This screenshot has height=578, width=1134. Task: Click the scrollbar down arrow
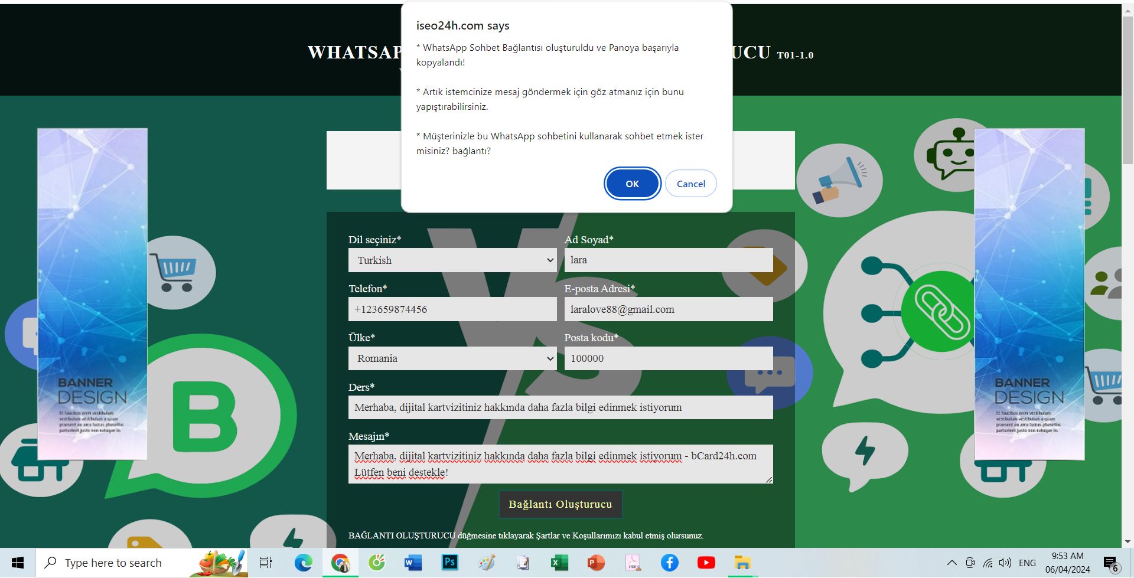click(x=1128, y=541)
